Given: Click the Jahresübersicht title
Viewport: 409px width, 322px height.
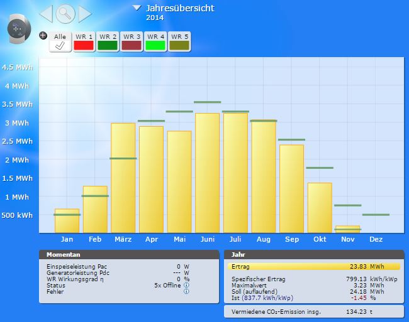Looking at the screenshot, I should pos(179,8).
